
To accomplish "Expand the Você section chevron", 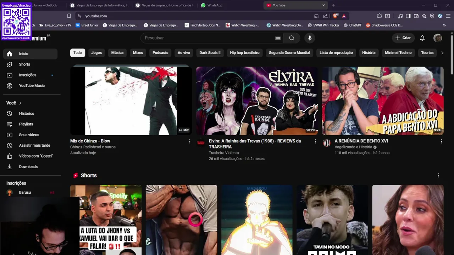I will pyautogui.click(x=20, y=103).
